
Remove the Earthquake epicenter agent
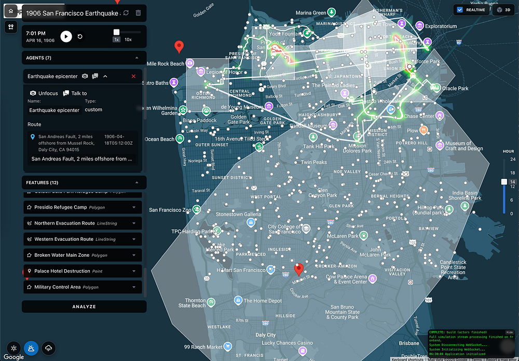click(x=133, y=76)
